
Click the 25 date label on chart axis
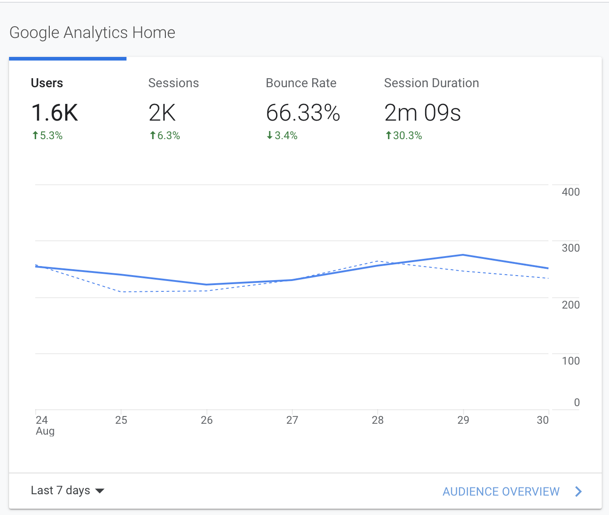point(121,420)
